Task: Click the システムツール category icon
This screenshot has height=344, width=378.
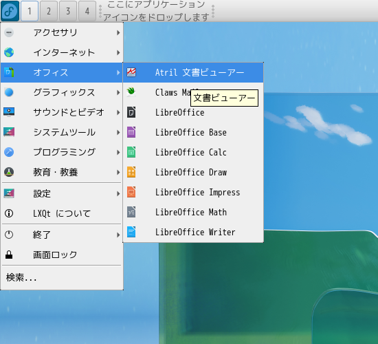Action: click(9, 132)
